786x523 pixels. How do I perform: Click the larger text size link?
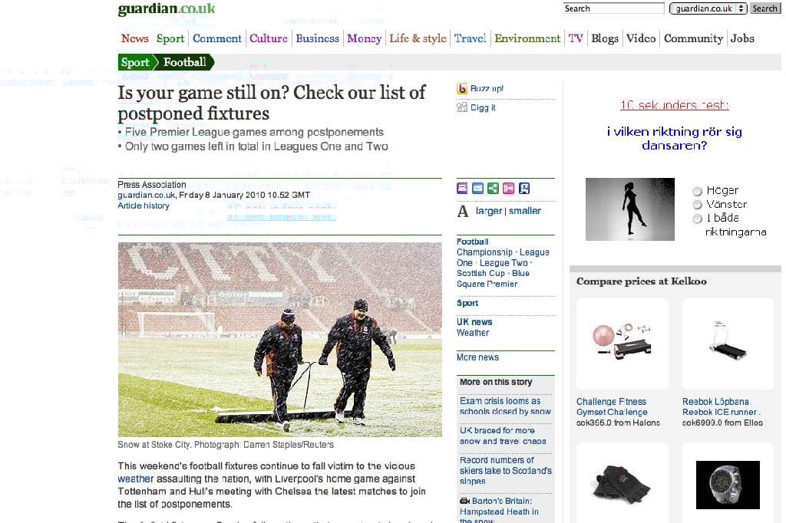[x=489, y=211]
